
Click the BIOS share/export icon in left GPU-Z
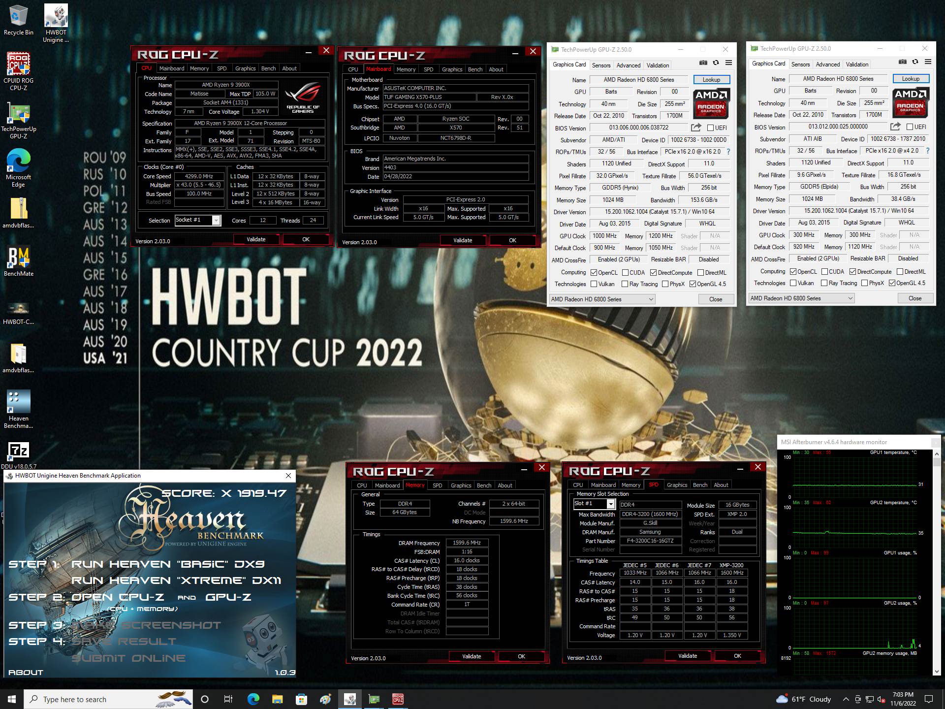click(696, 128)
